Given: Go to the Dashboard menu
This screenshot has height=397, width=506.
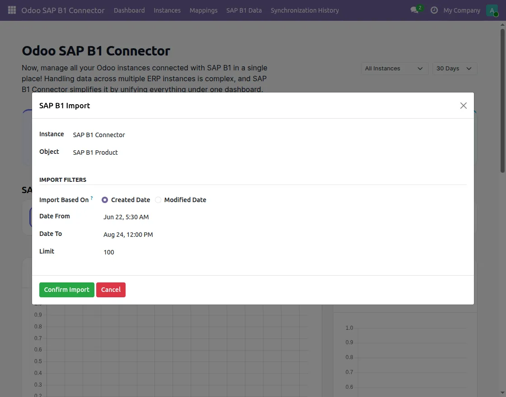Looking at the screenshot, I should click(x=129, y=10).
